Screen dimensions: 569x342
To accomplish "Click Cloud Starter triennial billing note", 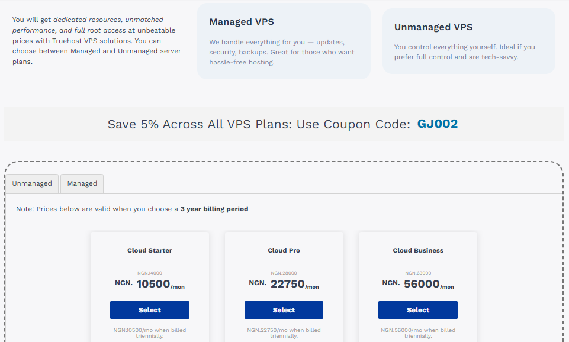I will click(149, 333).
